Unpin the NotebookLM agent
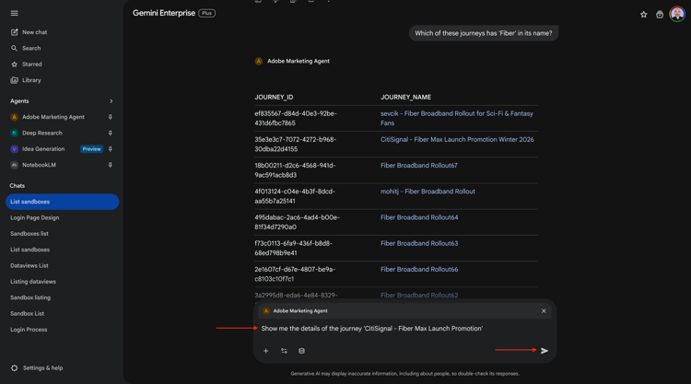The width and height of the screenshot is (691, 384). (x=111, y=165)
